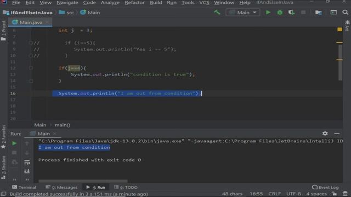
Task: Open the Event Log
Action: pos(325,187)
